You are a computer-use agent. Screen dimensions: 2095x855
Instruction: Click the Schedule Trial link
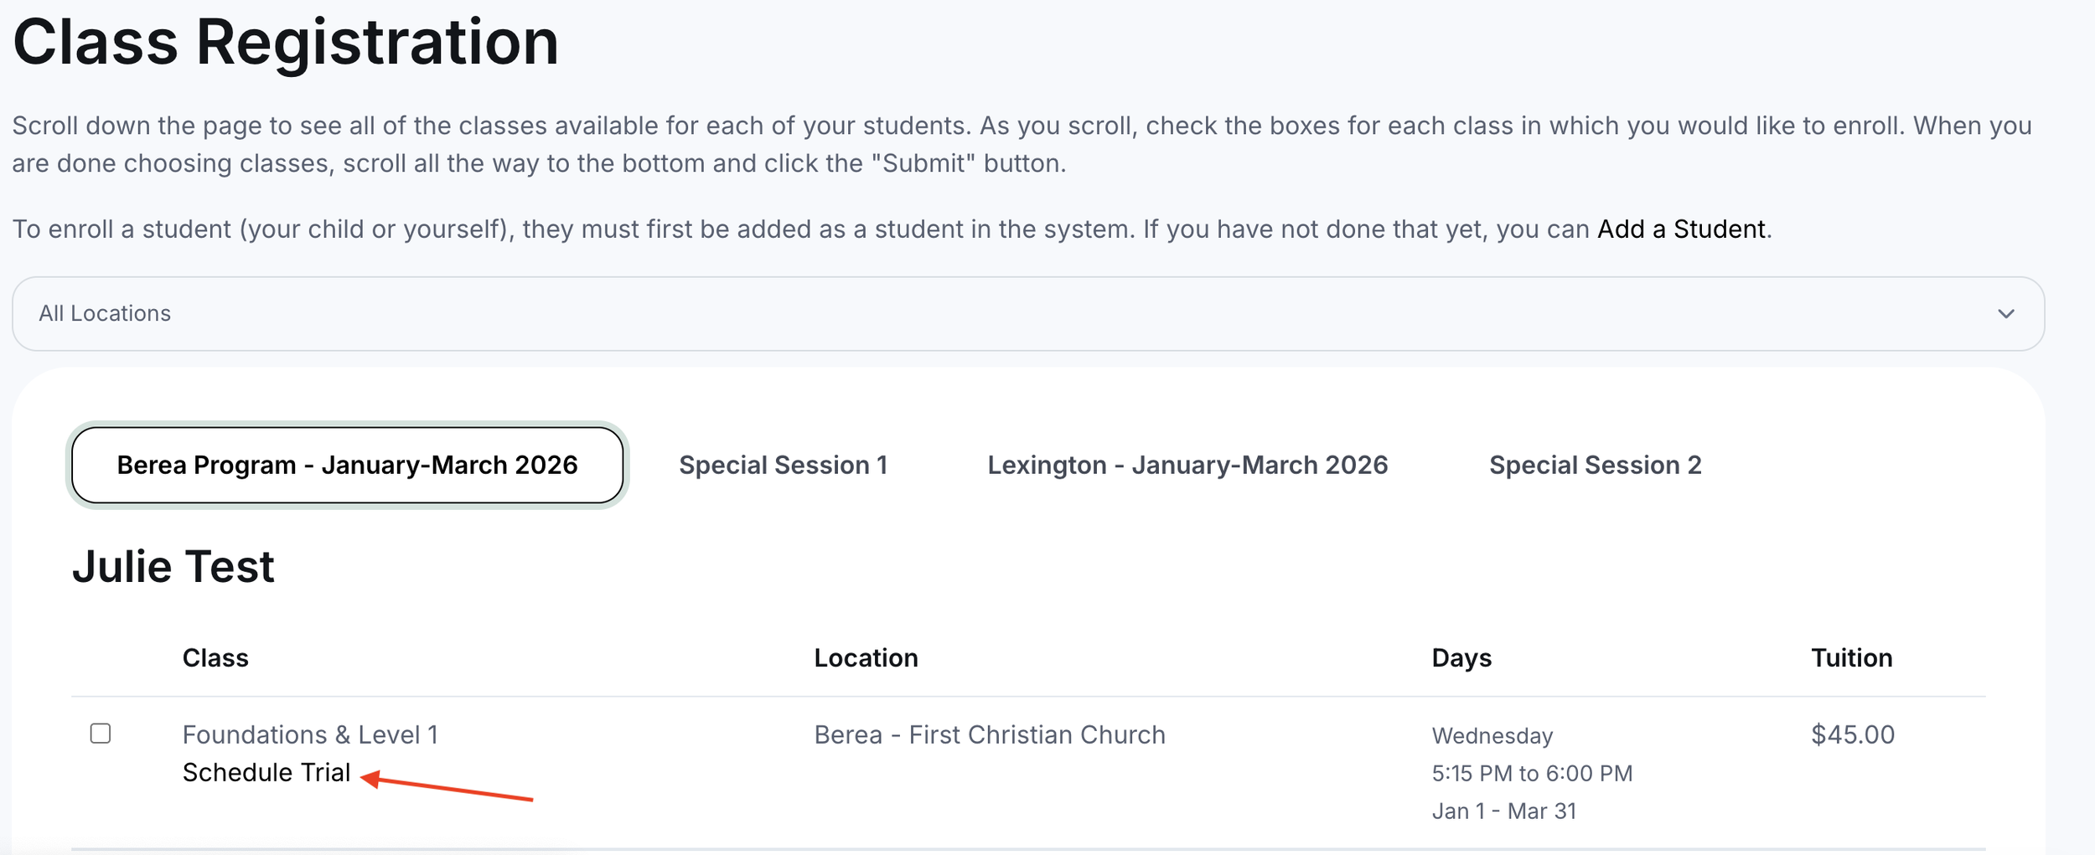click(266, 772)
